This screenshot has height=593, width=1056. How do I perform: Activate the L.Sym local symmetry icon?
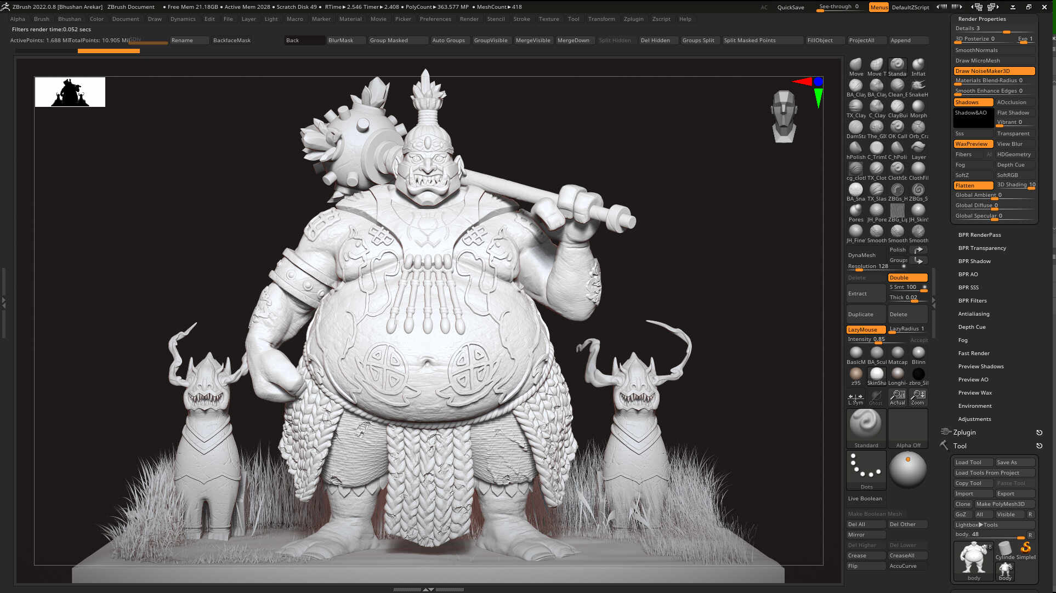click(855, 398)
